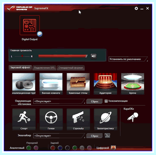Viewport: 156px width, 155px height.
Task: Minimize the SupremeFX window
Action: point(142,9)
